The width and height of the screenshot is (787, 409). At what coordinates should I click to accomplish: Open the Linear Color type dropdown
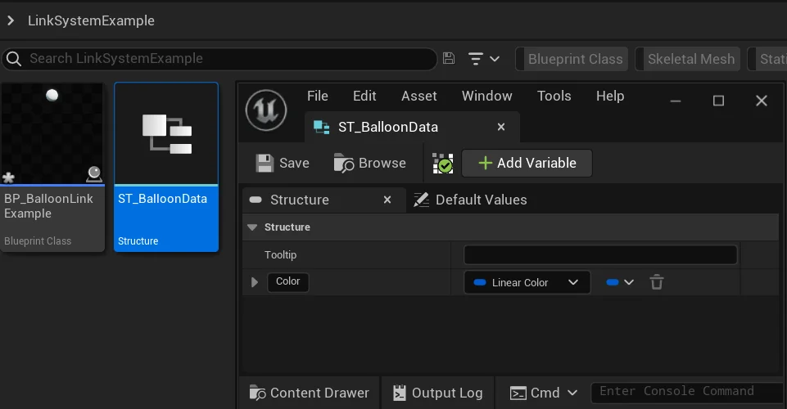(527, 282)
